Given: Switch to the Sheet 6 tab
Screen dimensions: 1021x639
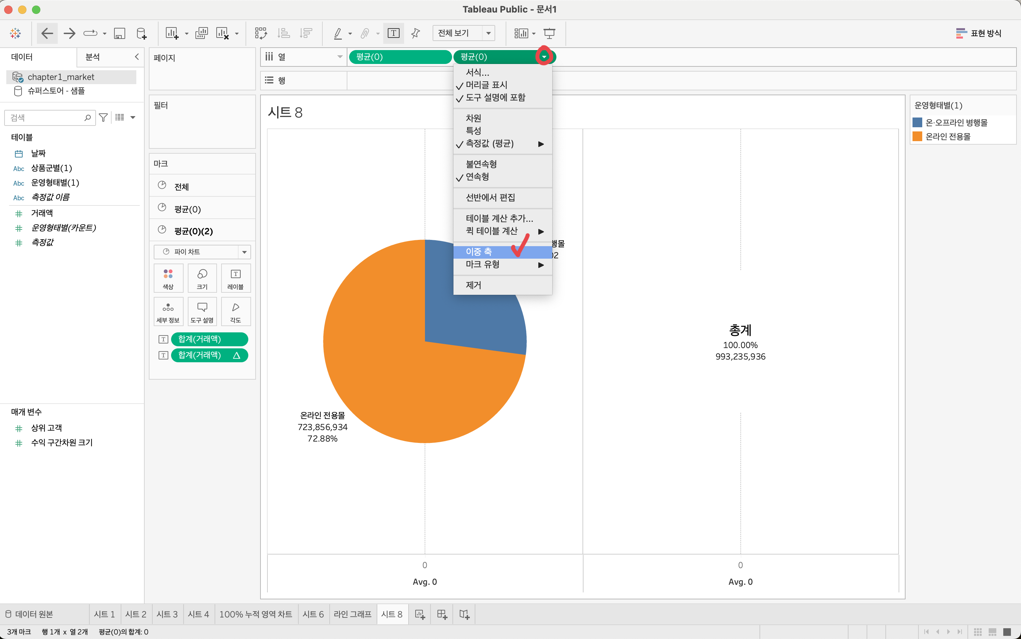Looking at the screenshot, I should tap(313, 614).
